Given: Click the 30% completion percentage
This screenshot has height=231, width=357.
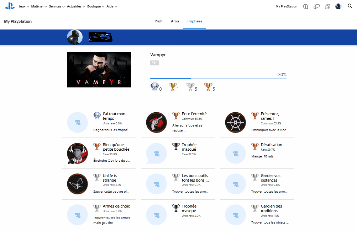Looking at the screenshot, I should (282, 75).
